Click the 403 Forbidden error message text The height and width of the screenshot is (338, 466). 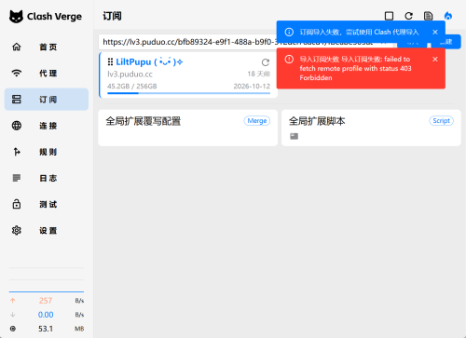[x=355, y=69]
